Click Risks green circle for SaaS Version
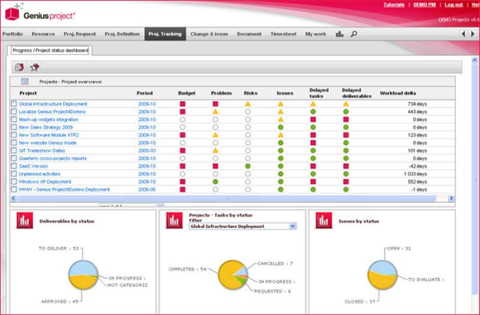Viewport: 480px width, 315px height. (x=248, y=166)
